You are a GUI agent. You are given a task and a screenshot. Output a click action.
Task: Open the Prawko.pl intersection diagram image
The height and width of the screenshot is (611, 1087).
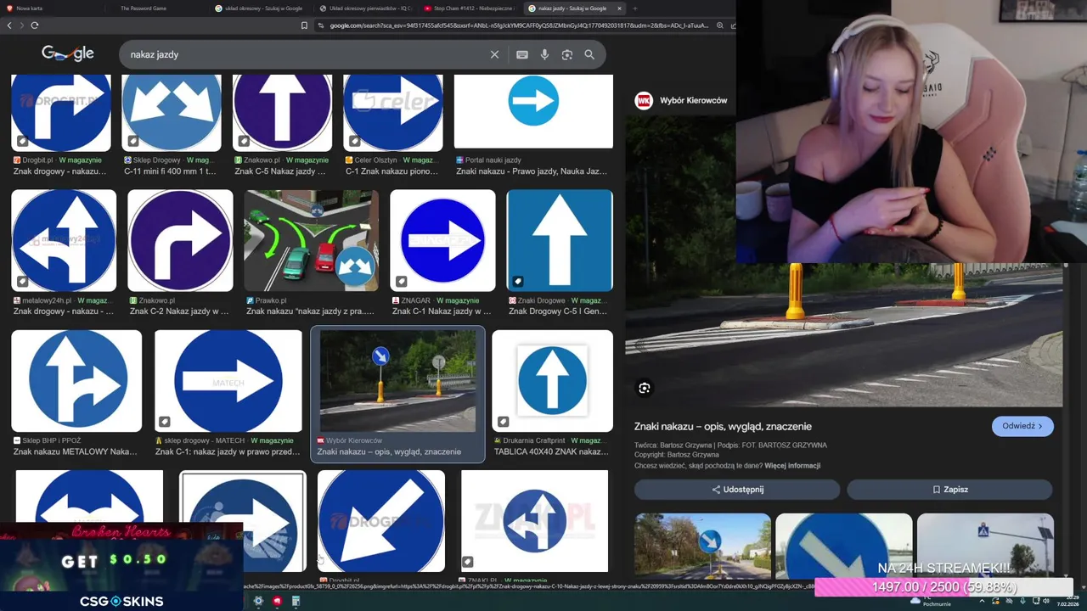[312, 240]
